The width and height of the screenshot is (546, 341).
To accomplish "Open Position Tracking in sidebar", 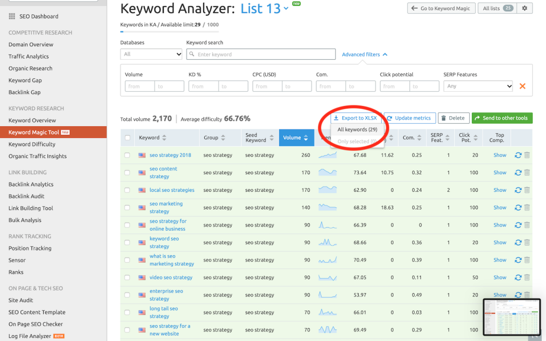I will pyautogui.click(x=30, y=248).
